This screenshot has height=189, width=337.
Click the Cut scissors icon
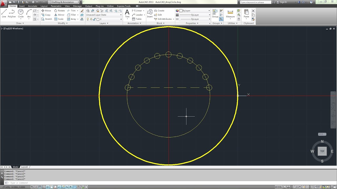coord(253,11)
